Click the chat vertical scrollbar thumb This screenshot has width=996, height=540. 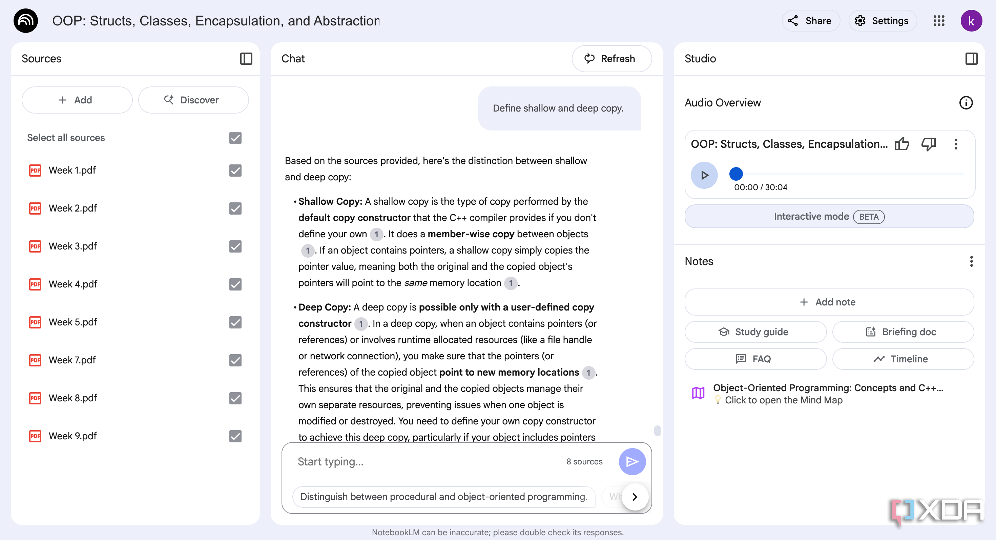pos(657,431)
